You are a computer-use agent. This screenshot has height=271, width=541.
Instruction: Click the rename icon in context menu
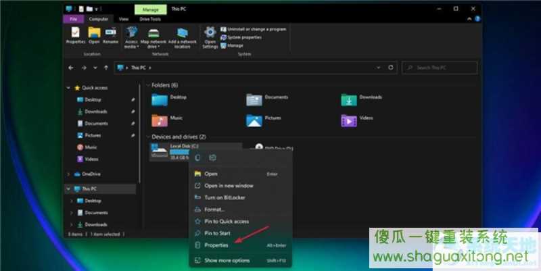tap(212, 157)
